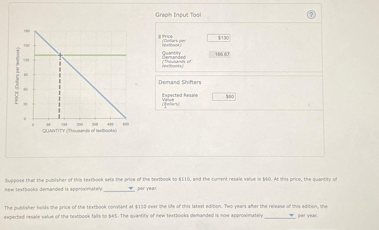
Task: Select the Expected Resale Value field showing $60
Action: click(x=224, y=96)
